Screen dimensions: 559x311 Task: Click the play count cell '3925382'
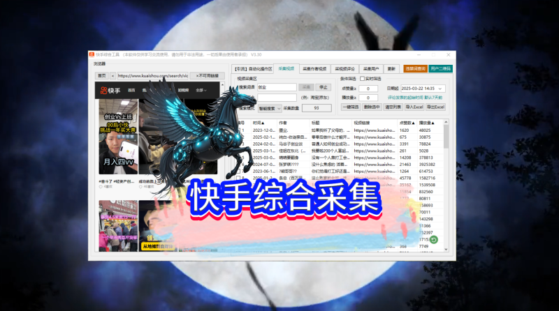click(427, 165)
